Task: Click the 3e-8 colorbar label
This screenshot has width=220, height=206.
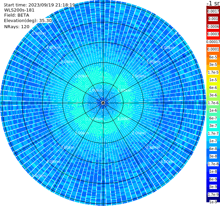Action: (213, 156)
